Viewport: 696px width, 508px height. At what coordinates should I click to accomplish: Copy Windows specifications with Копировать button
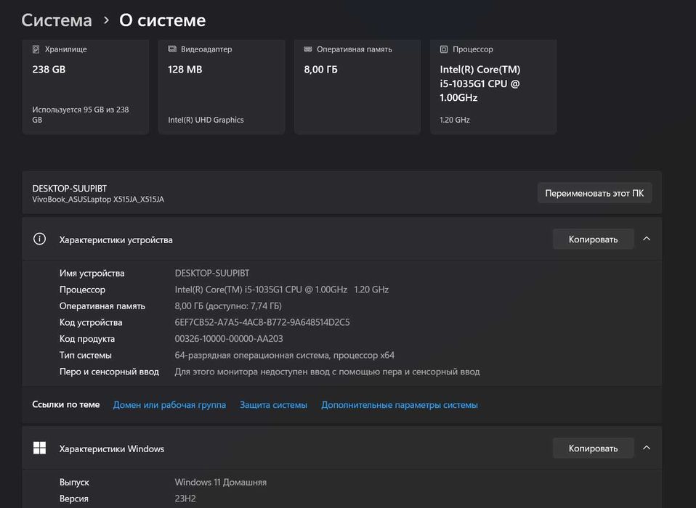[593, 448]
